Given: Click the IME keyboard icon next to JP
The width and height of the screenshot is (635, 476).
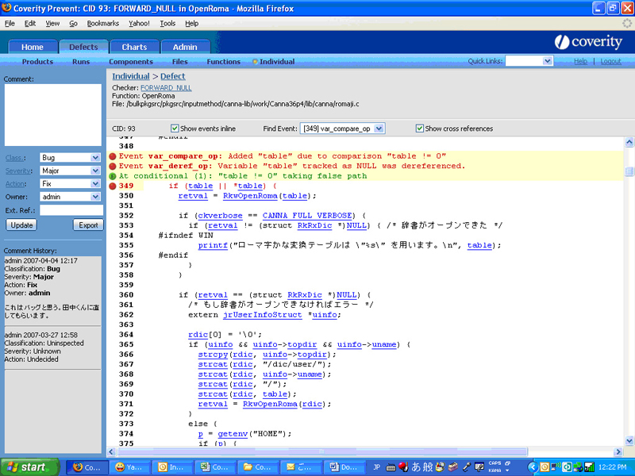Looking at the screenshot, I should pyautogui.click(x=391, y=467).
